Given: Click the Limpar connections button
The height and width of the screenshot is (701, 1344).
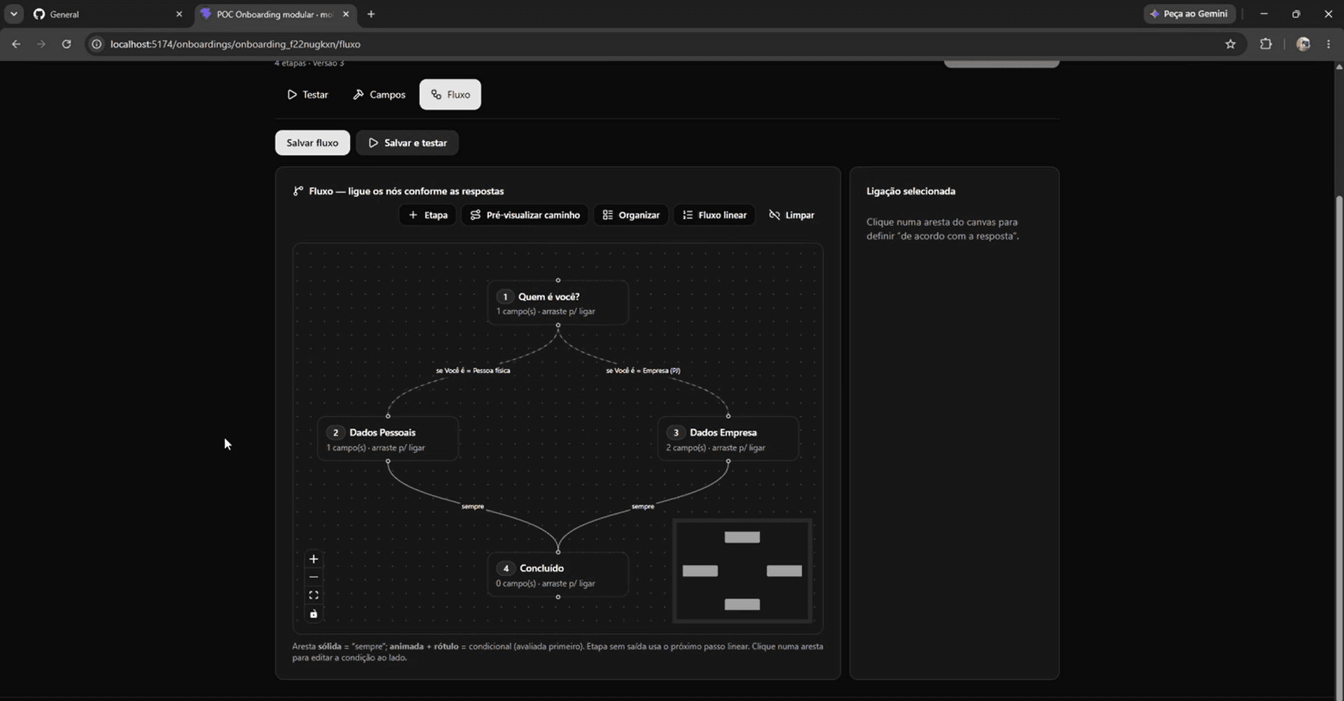Looking at the screenshot, I should (791, 215).
